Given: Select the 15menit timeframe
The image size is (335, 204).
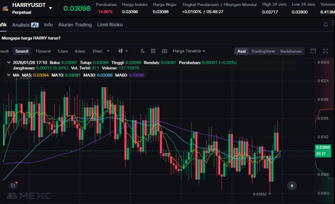Looking at the screenshot, I should (x=43, y=51).
